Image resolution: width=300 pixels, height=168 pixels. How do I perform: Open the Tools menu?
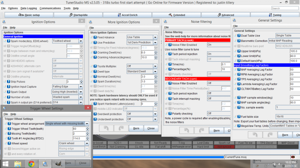[x=67, y=8]
